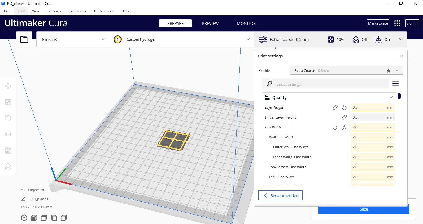
Task: Switch to top view cube icon
Action: coord(44,217)
